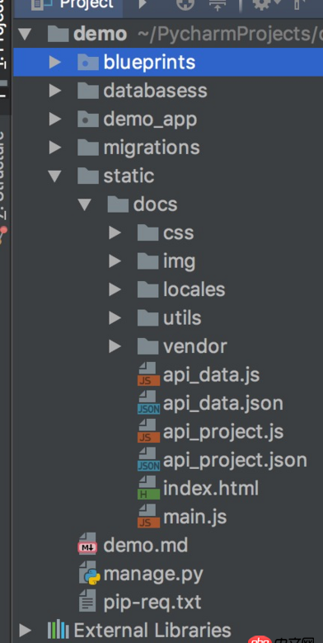The width and height of the screenshot is (323, 643).
Task: Click the JSON file icon for api_data.json
Action: (148, 402)
